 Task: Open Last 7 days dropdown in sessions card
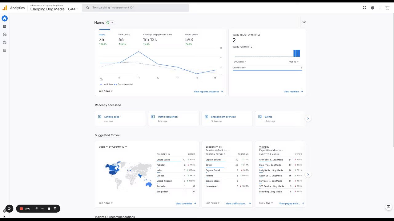click(212, 203)
